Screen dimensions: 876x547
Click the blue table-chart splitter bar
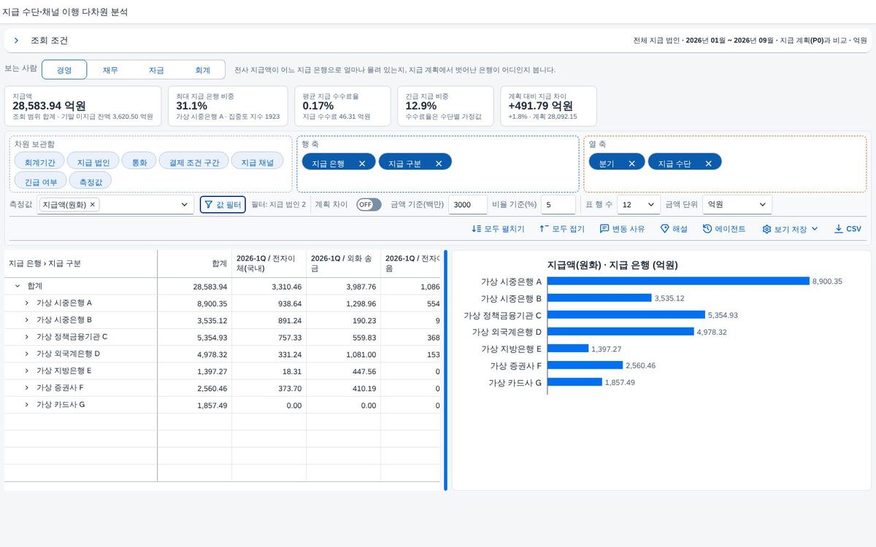445,371
